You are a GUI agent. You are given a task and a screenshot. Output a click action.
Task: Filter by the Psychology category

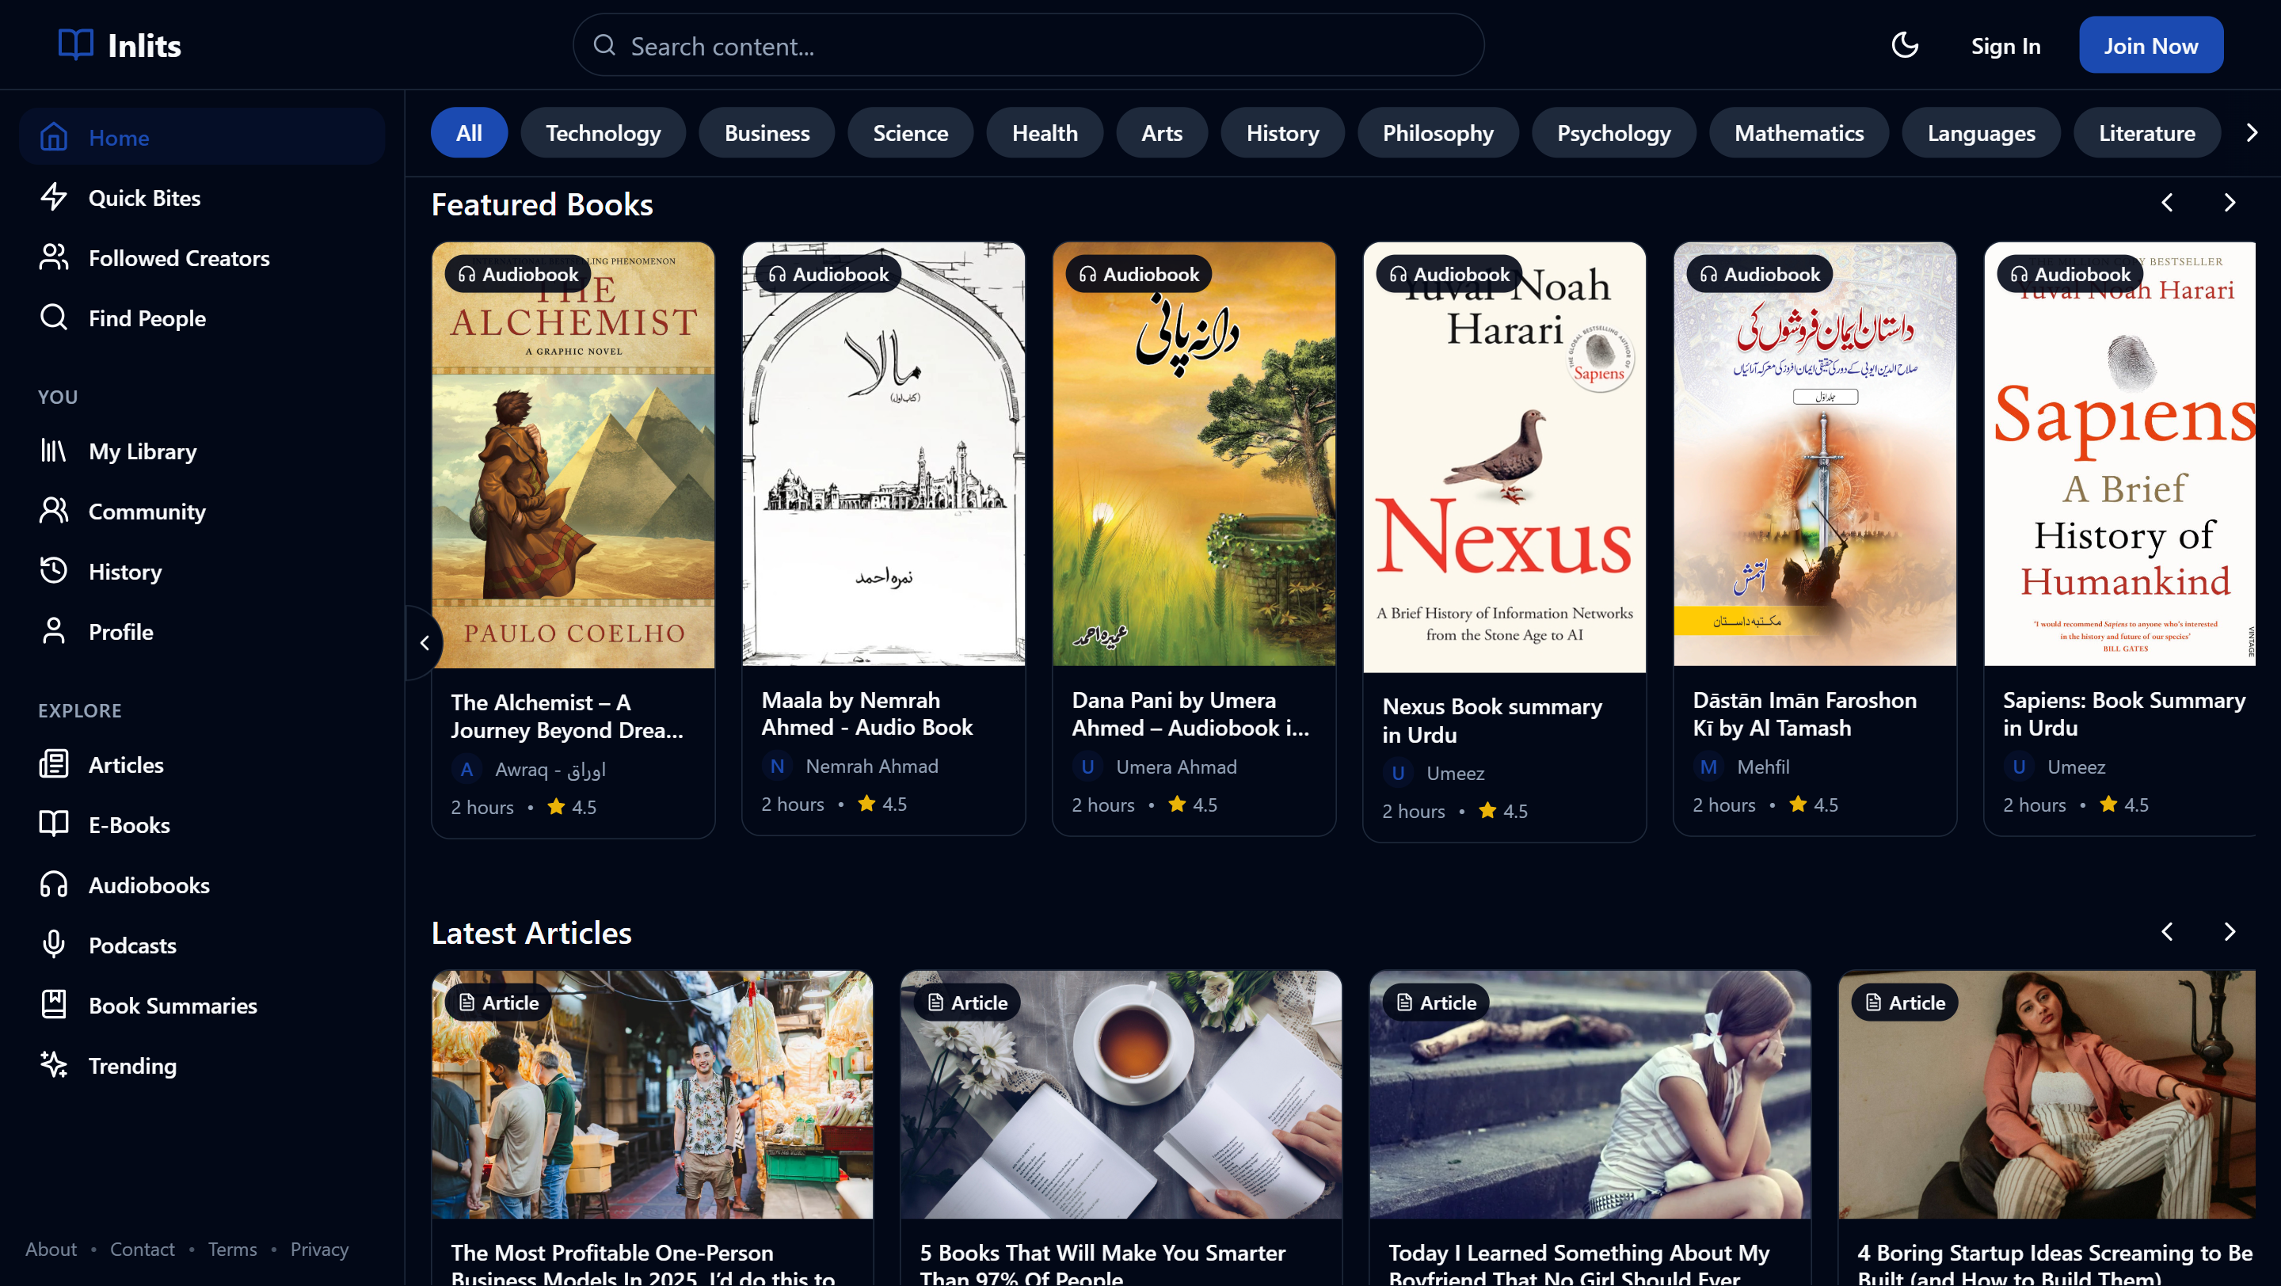click(x=1613, y=134)
